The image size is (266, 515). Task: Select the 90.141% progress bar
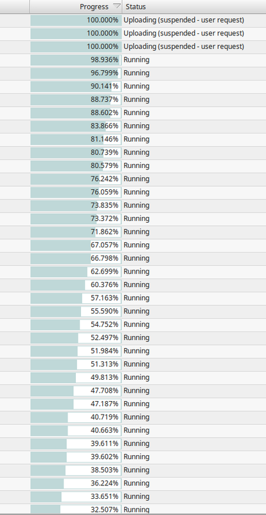[x=76, y=86]
